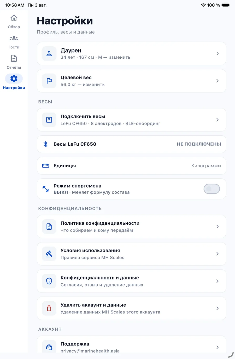The image size is (235, 359).
Task: Select the Настройки gear icon
Action: 14,79
